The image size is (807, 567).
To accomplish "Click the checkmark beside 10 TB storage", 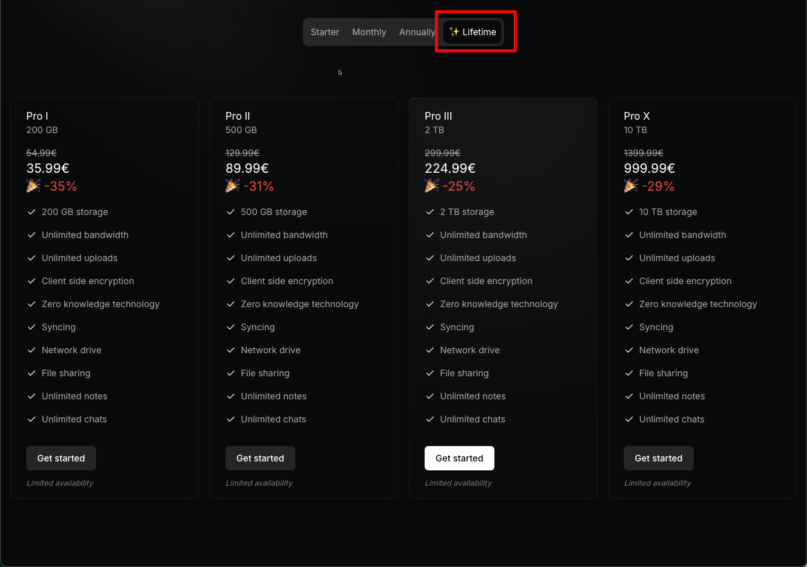I will tap(629, 212).
